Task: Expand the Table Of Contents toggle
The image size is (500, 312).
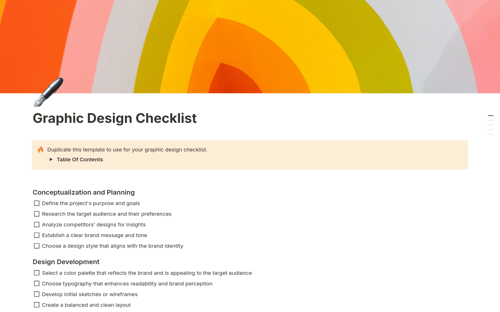Action: pyautogui.click(x=51, y=160)
